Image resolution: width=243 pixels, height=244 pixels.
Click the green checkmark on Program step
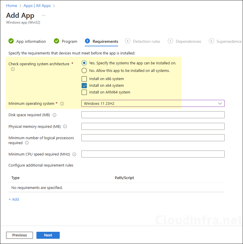(x=56, y=41)
